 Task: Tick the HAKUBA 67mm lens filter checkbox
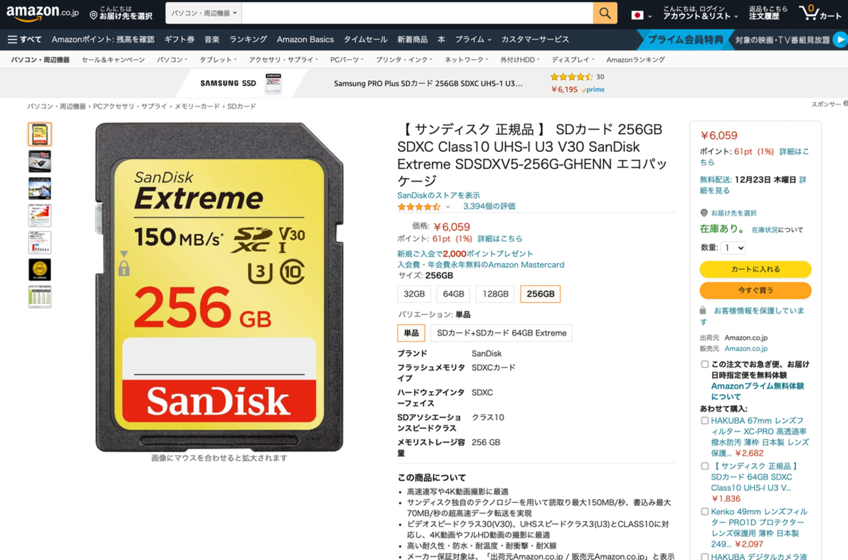(705, 421)
